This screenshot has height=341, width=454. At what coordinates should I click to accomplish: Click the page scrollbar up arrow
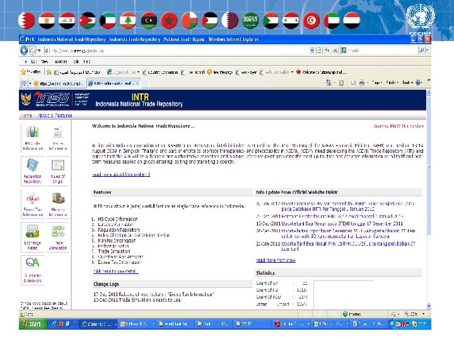point(429,93)
